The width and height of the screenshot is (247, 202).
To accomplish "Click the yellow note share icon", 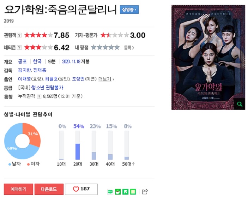I will [133, 192].
